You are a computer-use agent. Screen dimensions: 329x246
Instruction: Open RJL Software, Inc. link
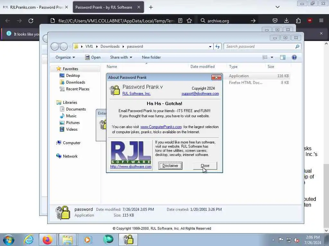[x=136, y=94]
